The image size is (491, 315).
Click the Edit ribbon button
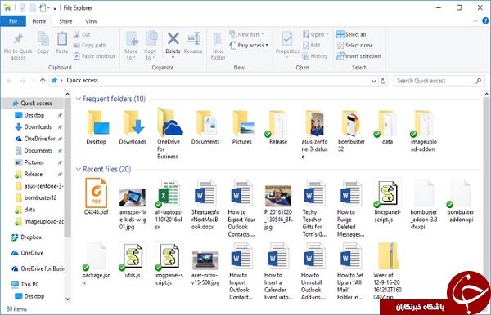(311, 45)
